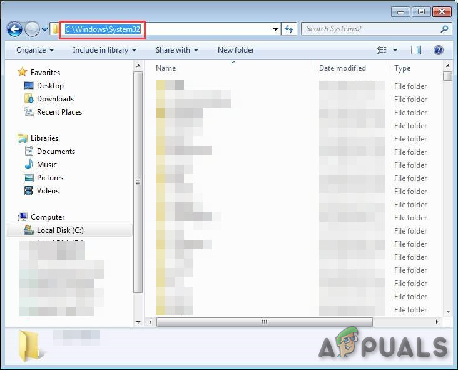Screen dimensions: 458x370
Task: Open the Share with menu
Action: [176, 50]
